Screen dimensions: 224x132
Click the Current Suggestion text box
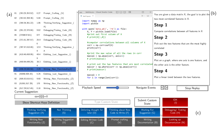point(41,97)
